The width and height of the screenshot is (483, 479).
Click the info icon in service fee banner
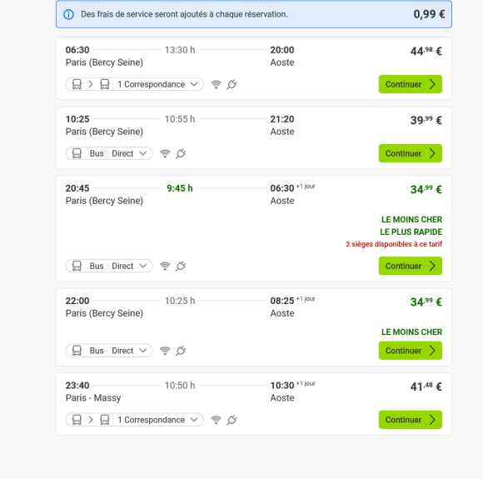point(68,14)
